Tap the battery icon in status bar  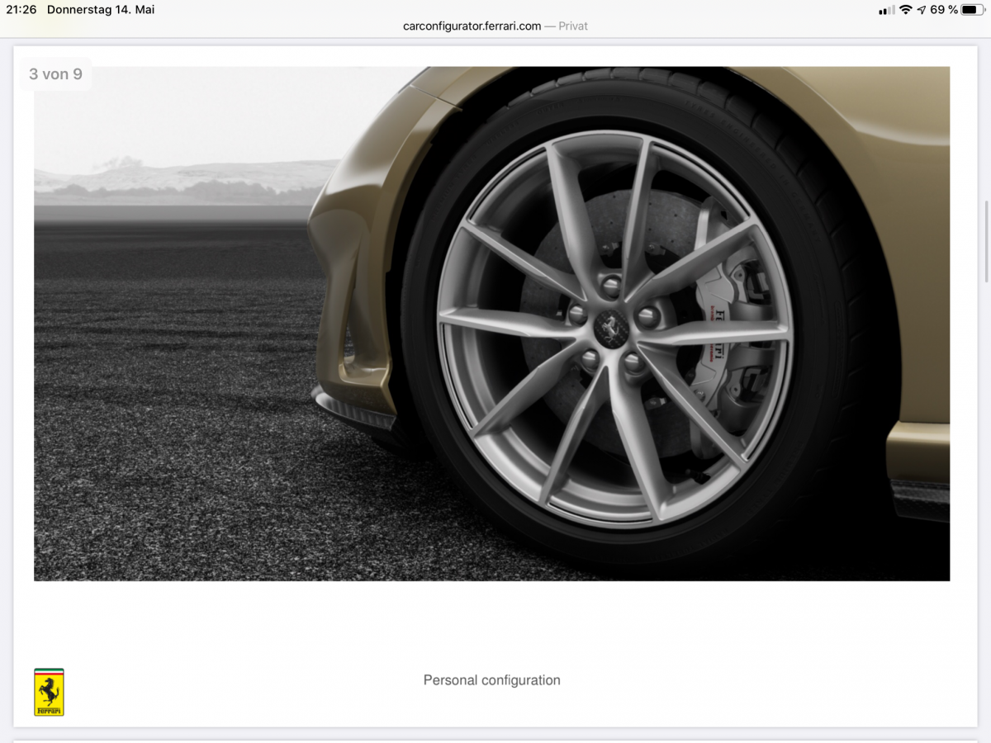click(973, 10)
